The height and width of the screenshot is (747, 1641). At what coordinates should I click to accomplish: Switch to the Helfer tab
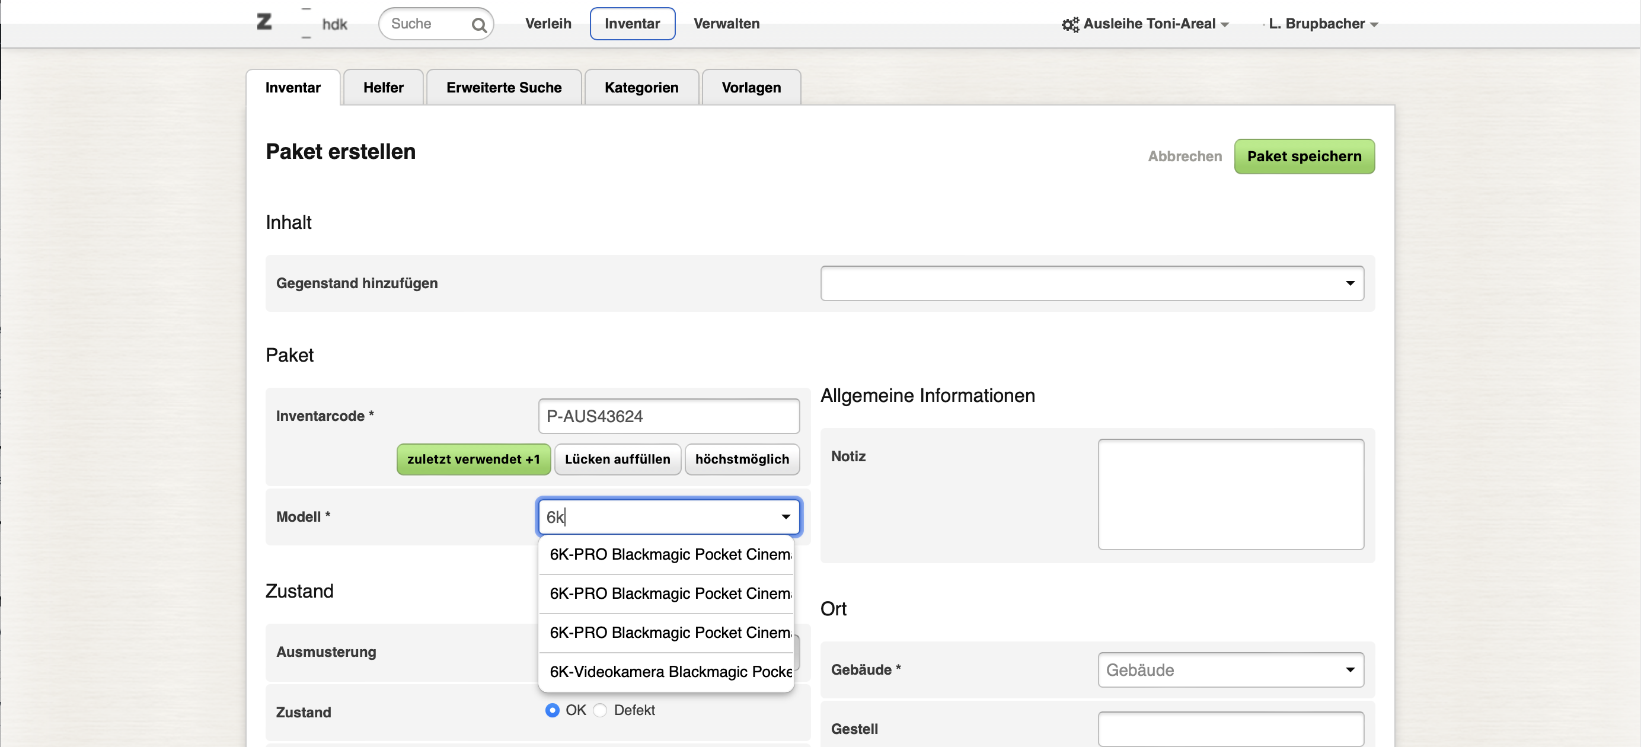point(383,87)
